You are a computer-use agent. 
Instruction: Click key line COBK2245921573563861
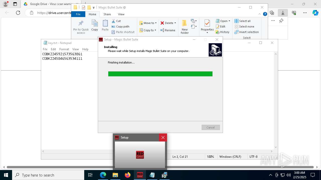click(x=62, y=54)
